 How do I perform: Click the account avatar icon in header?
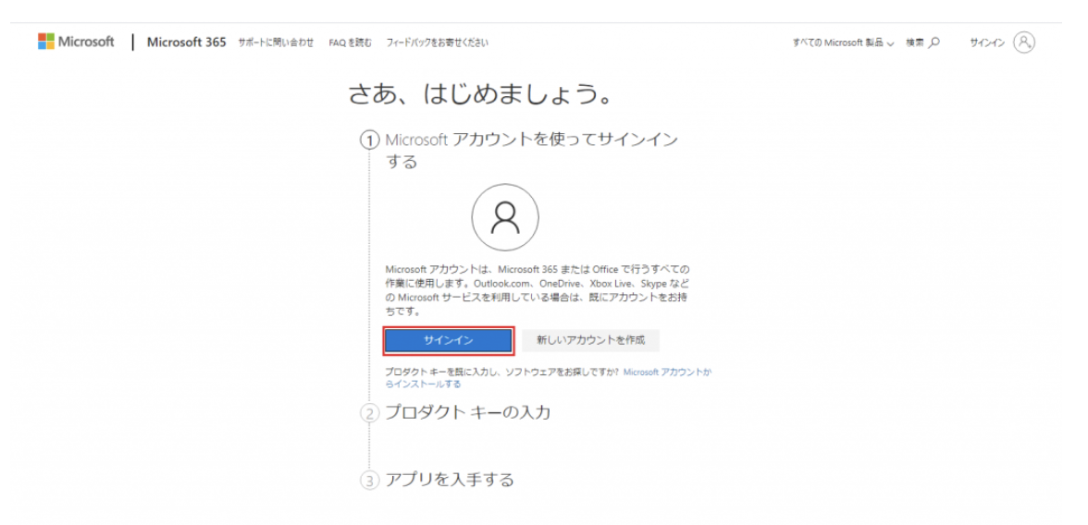pos(1024,43)
